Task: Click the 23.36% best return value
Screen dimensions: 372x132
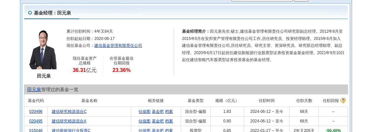Action: [122, 70]
